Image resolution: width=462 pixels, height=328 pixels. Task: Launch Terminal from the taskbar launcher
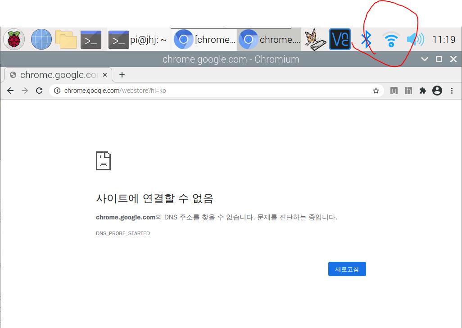[91, 40]
